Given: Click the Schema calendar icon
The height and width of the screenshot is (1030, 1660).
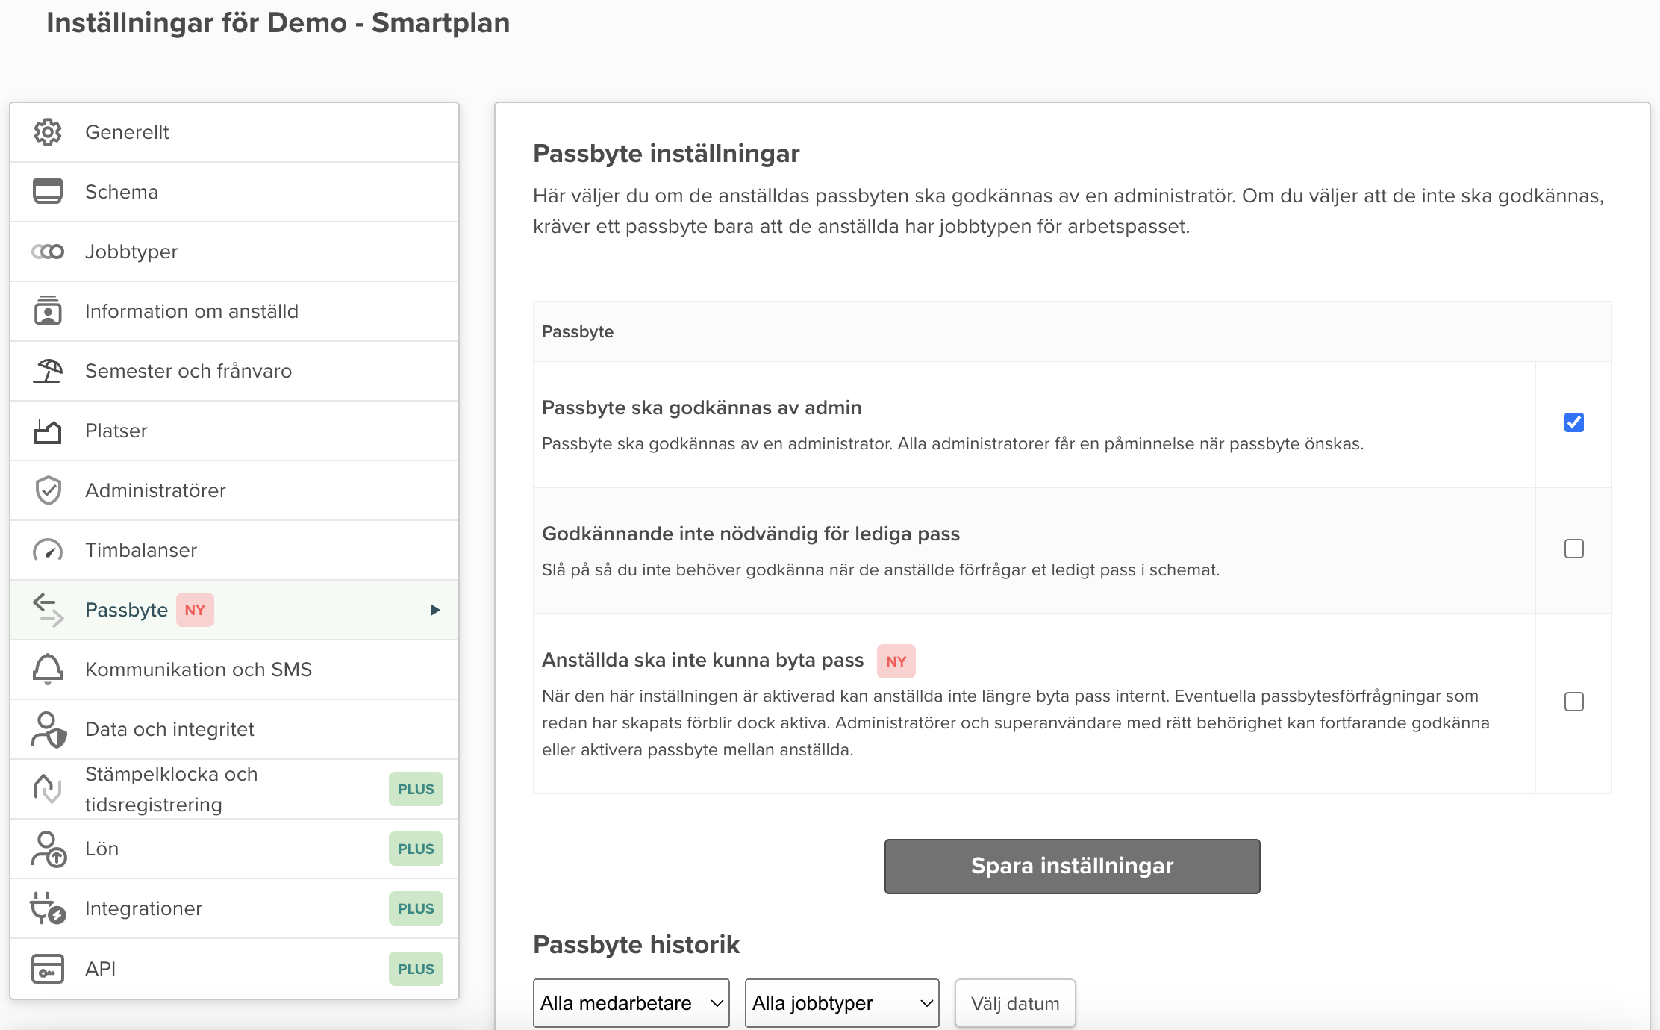Looking at the screenshot, I should point(48,191).
